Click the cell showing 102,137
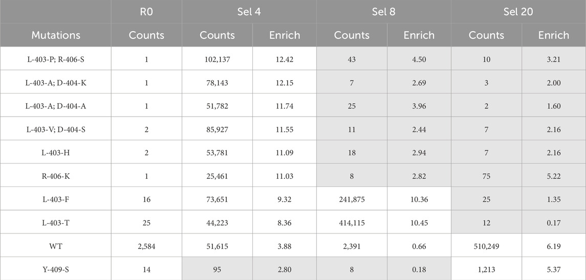 point(218,59)
